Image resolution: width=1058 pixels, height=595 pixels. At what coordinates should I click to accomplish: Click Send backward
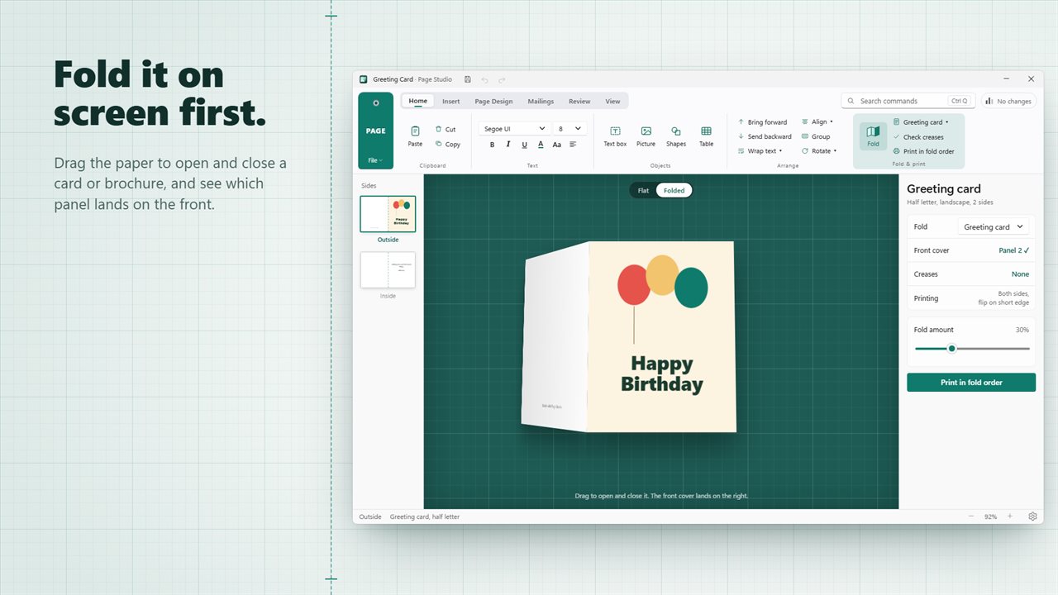pyautogui.click(x=765, y=136)
